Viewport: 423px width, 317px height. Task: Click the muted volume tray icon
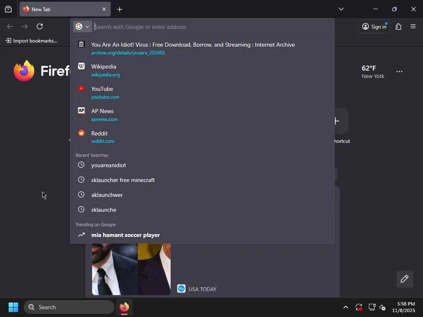[383, 307]
